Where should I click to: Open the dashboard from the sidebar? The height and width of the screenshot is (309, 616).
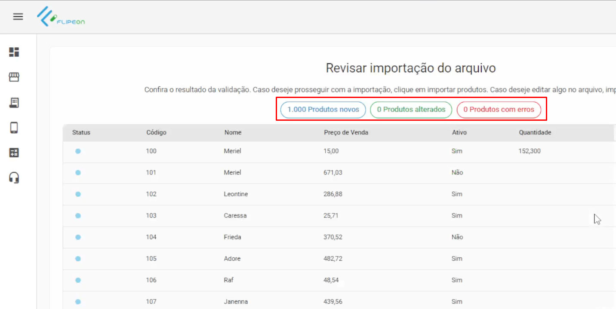(14, 52)
